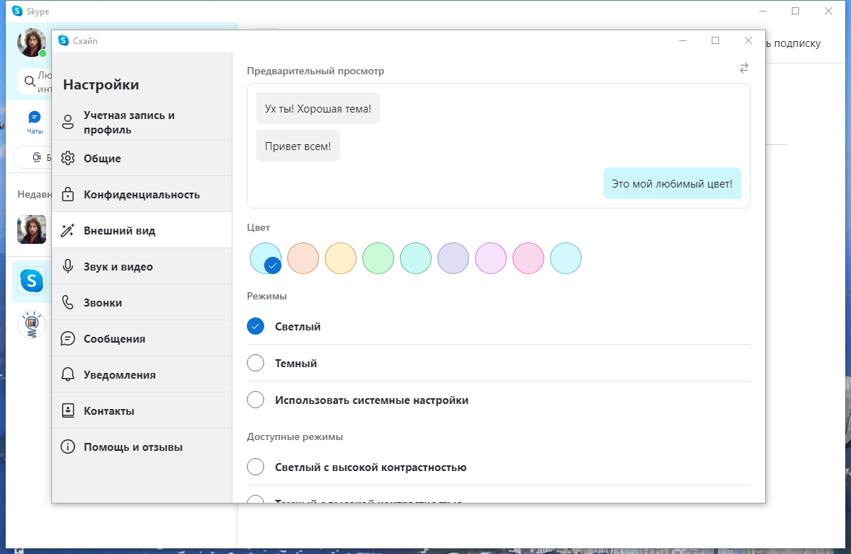
Task: Pick the selected light blue color swatch
Action: tap(266, 258)
